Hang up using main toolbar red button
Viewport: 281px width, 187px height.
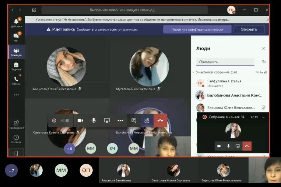coord(160,121)
